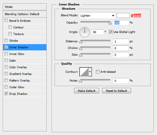This screenshot has width=157, height=135.
Task: Click the Opacity value field
Action: (x=121, y=23)
